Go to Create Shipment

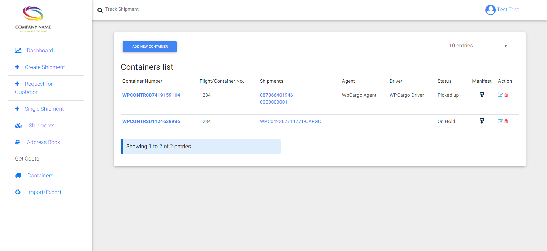pos(45,67)
